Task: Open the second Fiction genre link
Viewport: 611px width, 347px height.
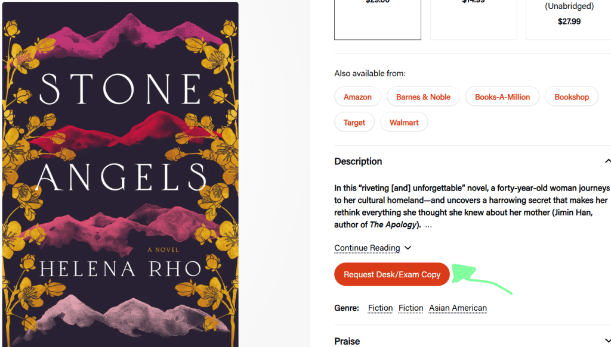Action: [x=411, y=308]
